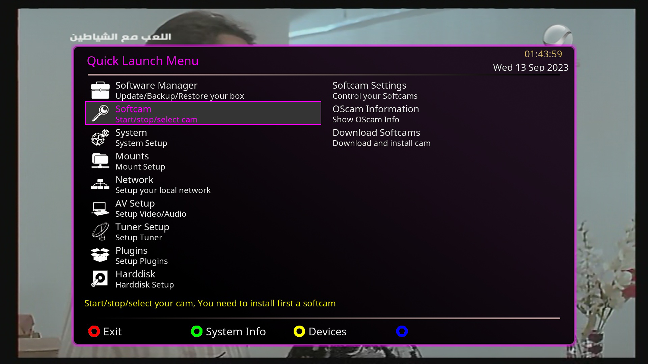The width and height of the screenshot is (648, 364).
Task: Open OScam Information entry
Action: 376,109
